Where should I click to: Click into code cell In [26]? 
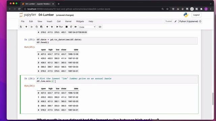pos(117,80)
